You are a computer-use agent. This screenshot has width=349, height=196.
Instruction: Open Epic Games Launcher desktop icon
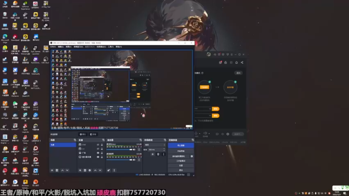pyautogui.click(x=35, y=50)
